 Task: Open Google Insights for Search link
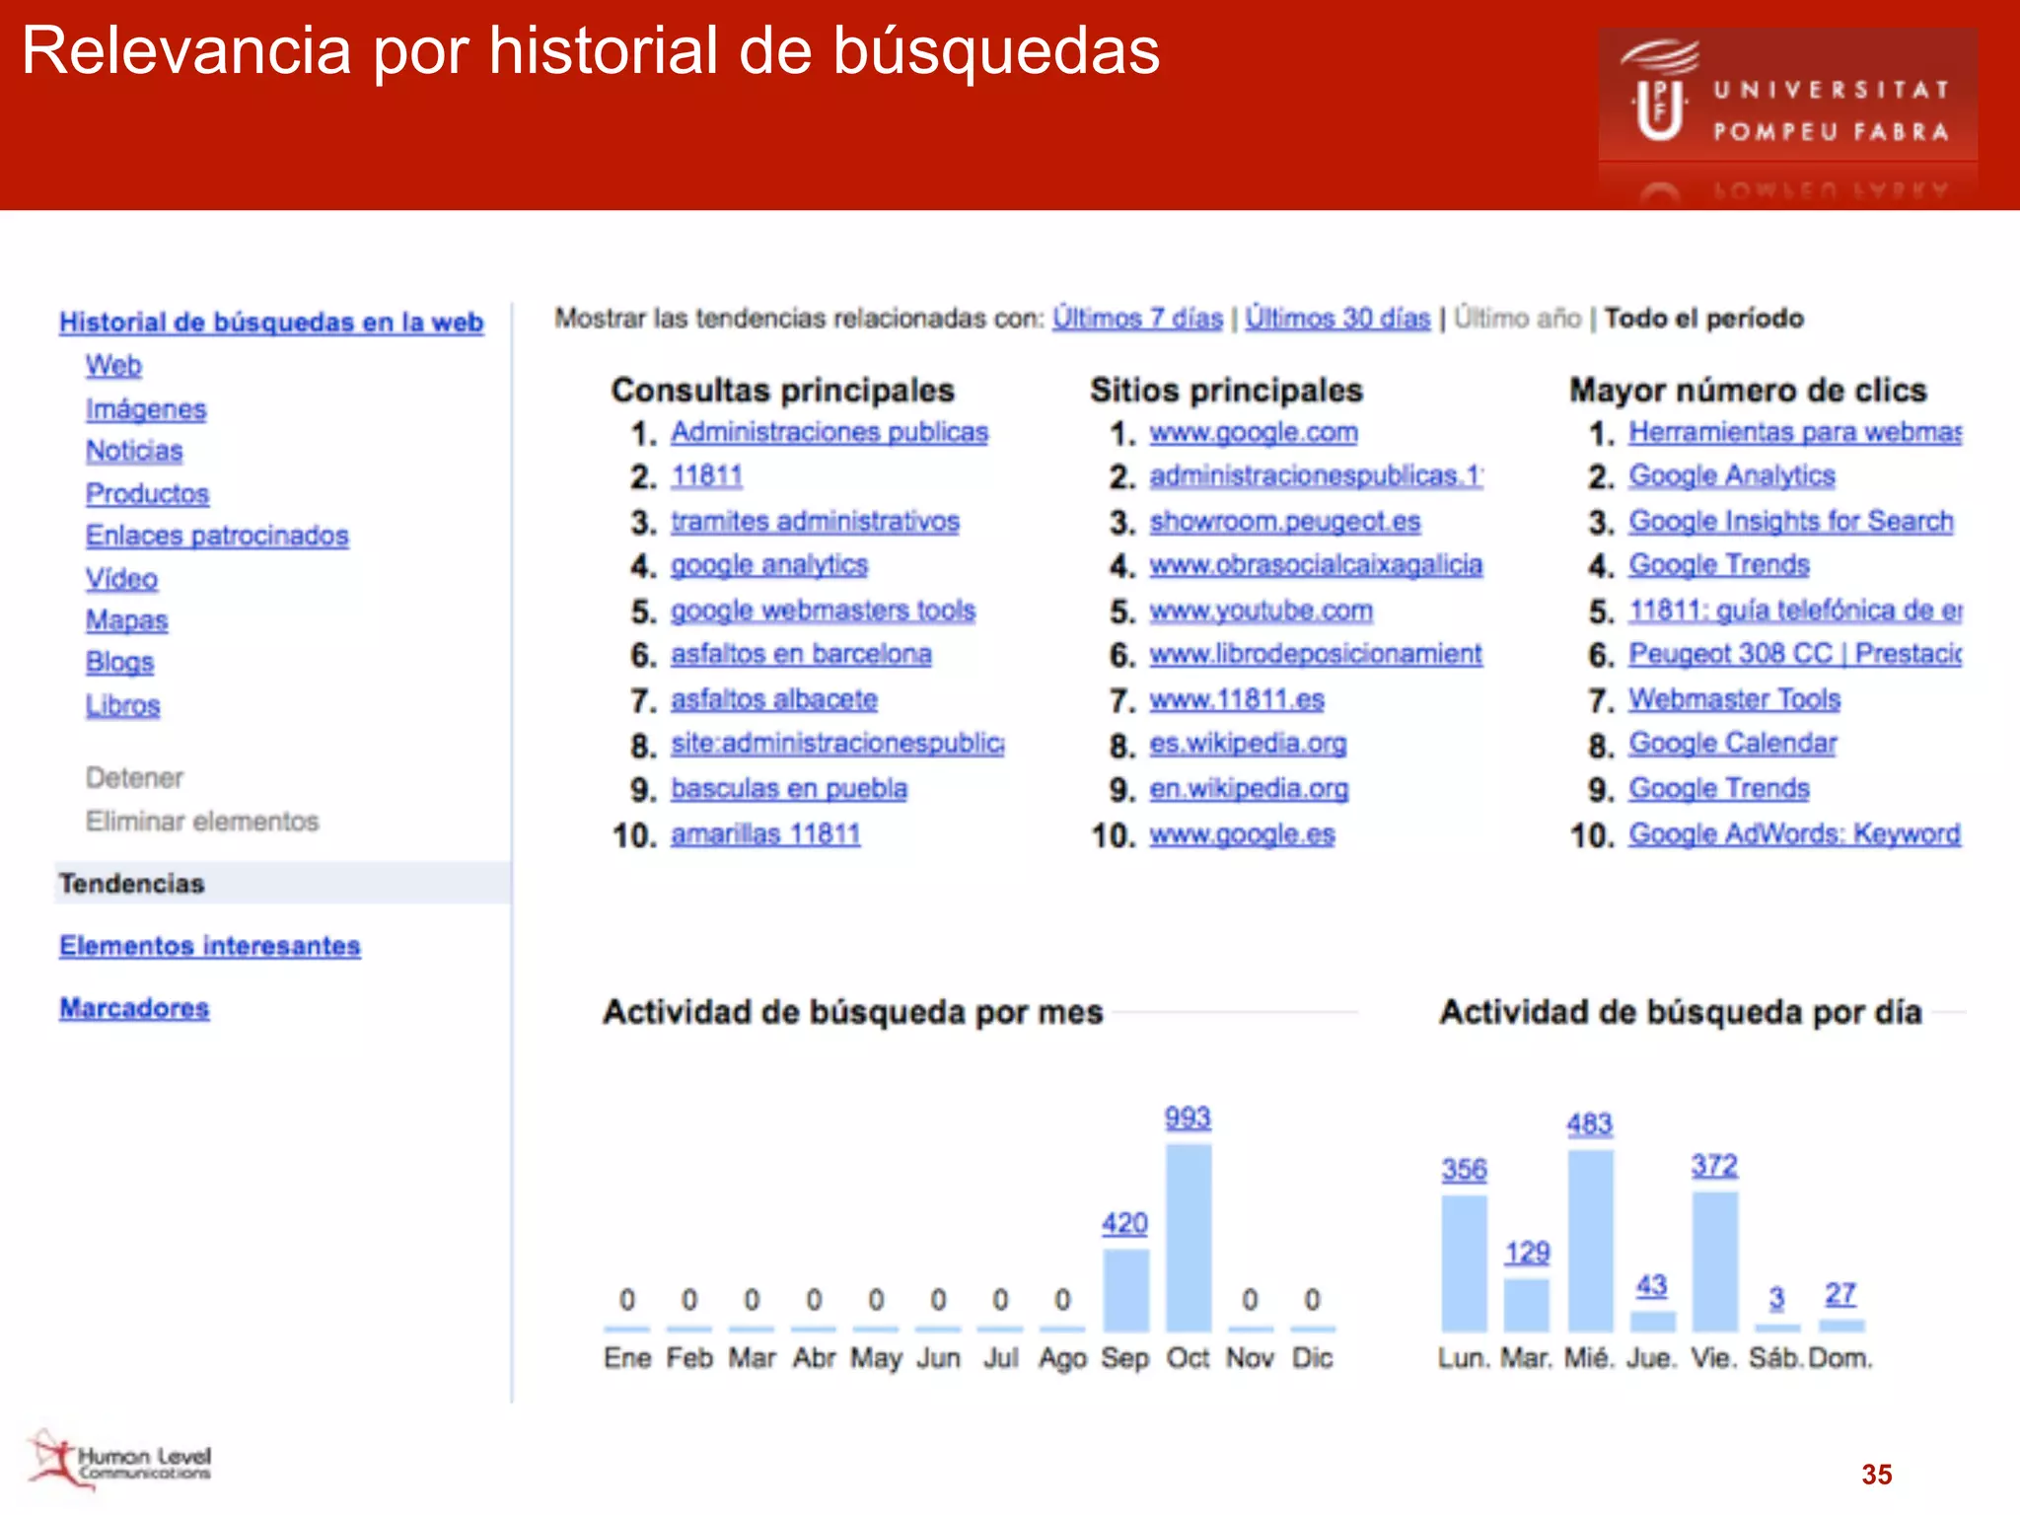click(1791, 521)
